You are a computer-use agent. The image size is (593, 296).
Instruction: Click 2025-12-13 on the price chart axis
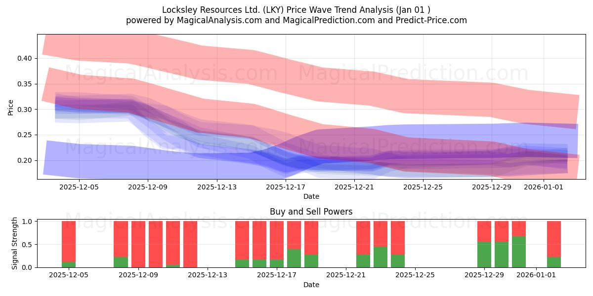click(x=217, y=187)
